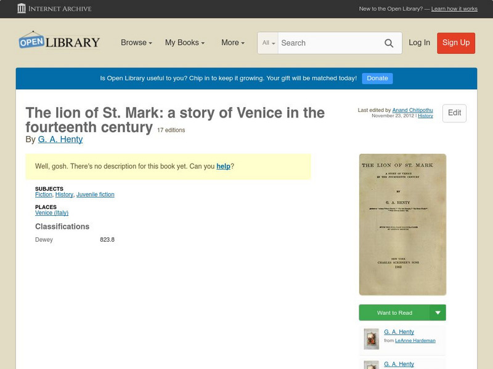Expand the My Books menu
493x369 pixels.
coord(184,42)
